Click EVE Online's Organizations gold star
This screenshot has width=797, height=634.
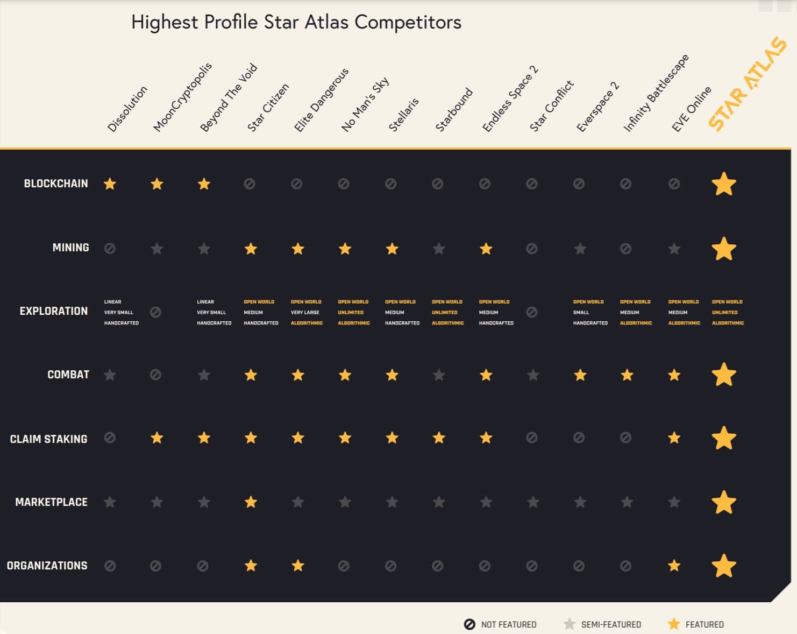pyautogui.click(x=674, y=566)
